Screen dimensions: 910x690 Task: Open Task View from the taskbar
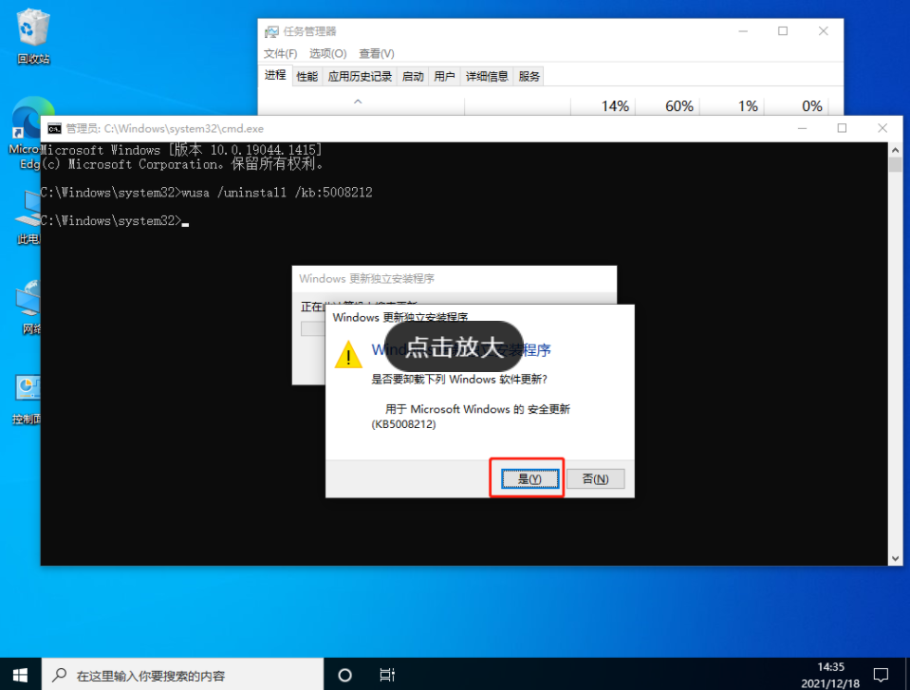point(385,675)
